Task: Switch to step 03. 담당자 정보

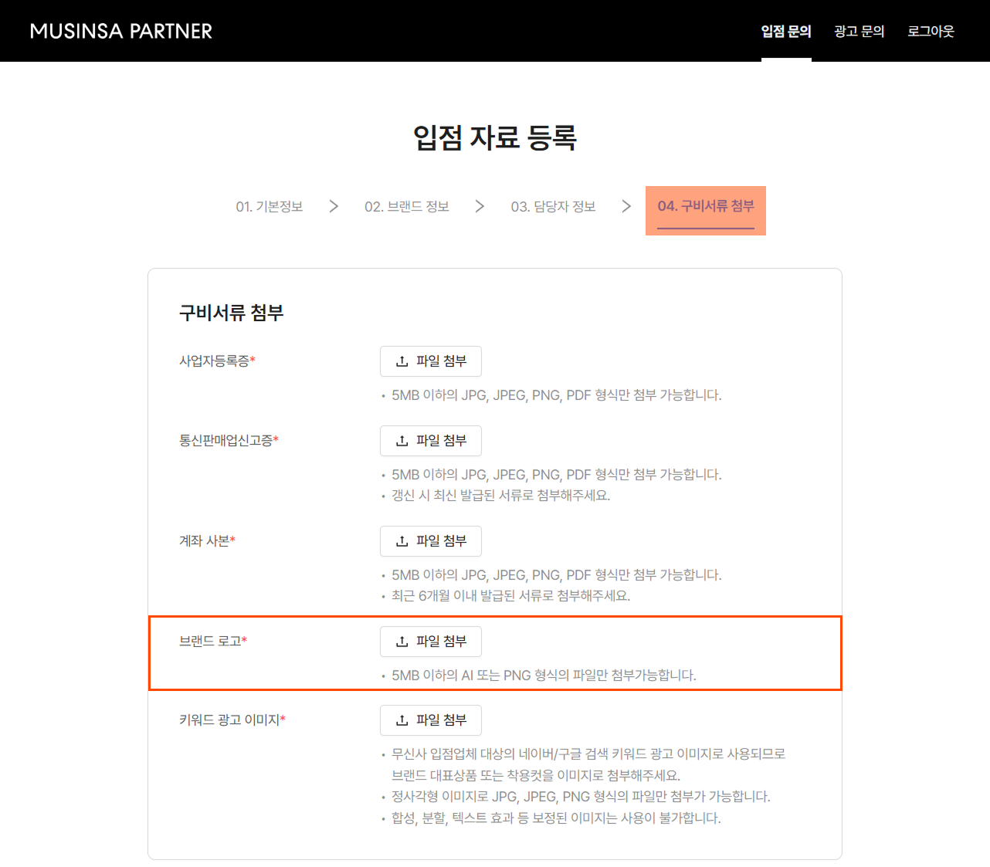Action: click(553, 207)
